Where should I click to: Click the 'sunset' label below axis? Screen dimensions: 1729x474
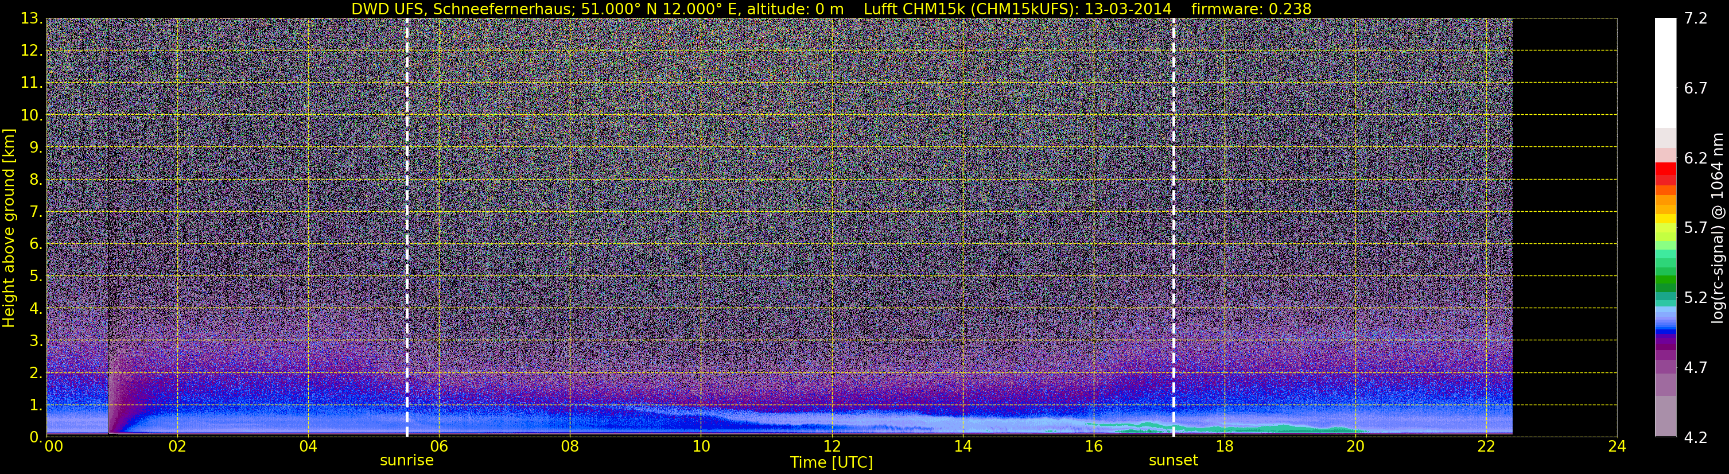pos(1174,460)
